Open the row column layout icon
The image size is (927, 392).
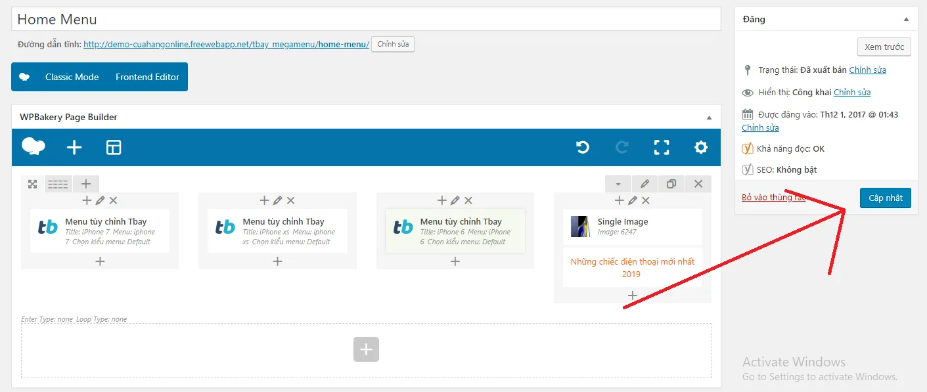[58, 184]
